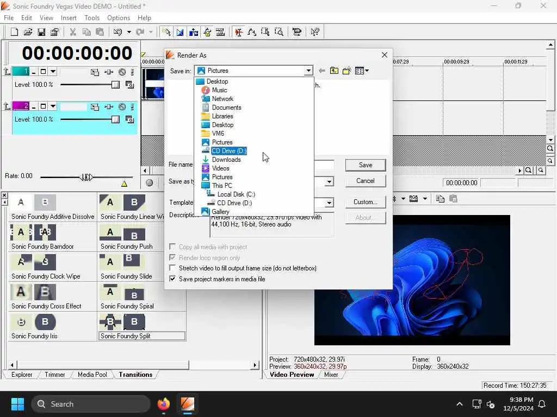Open the Options menu
Image resolution: width=557 pixels, height=417 pixels.
click(119, 18)
